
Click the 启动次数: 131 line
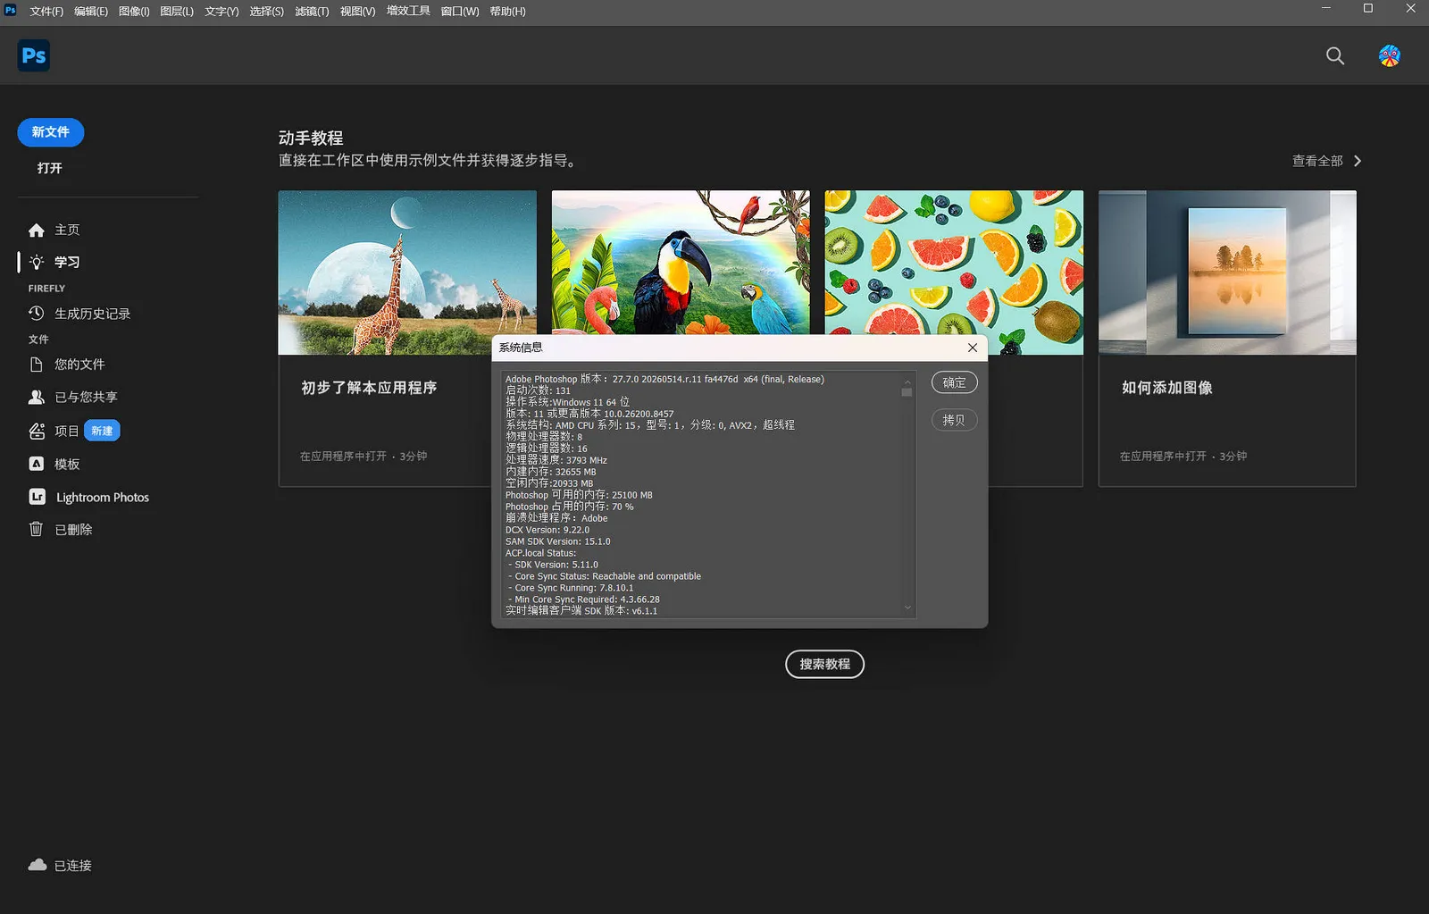click(x=538, y=390)
